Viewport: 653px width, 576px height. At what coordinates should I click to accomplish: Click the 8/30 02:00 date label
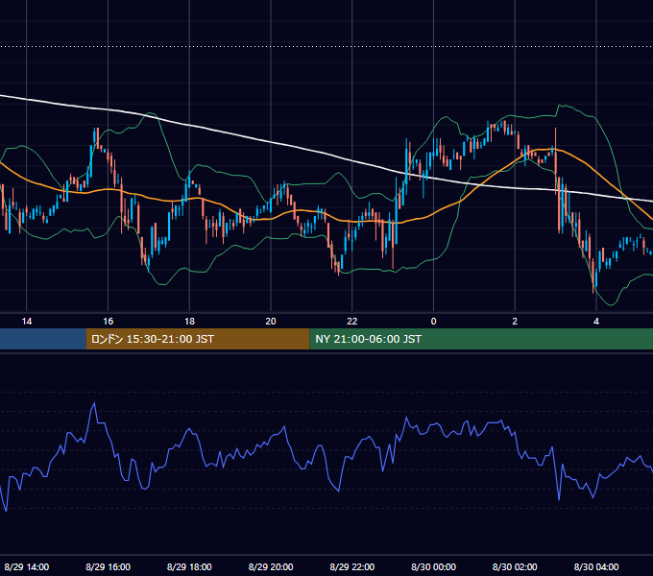point(515,566)
